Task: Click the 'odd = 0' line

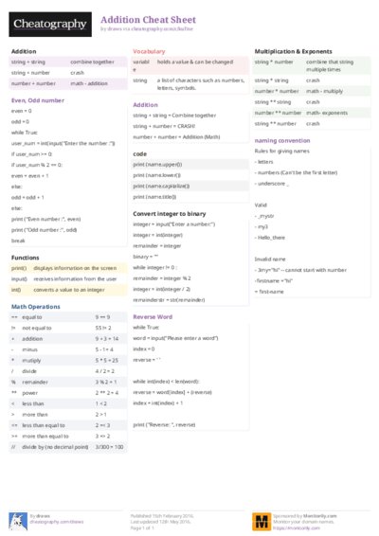Action: tap(20, 122)
